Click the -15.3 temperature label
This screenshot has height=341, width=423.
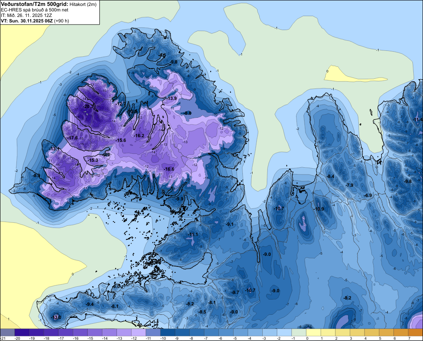(93, 160)
